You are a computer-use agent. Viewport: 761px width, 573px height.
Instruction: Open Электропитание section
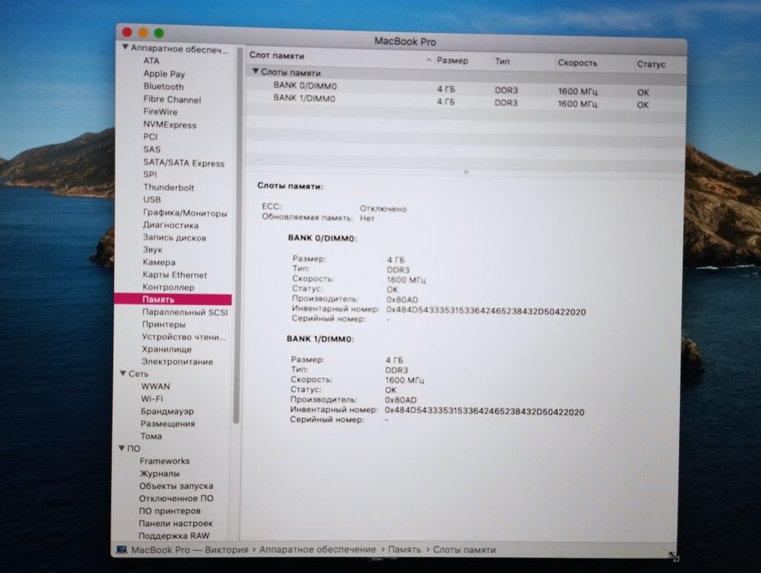177,362
